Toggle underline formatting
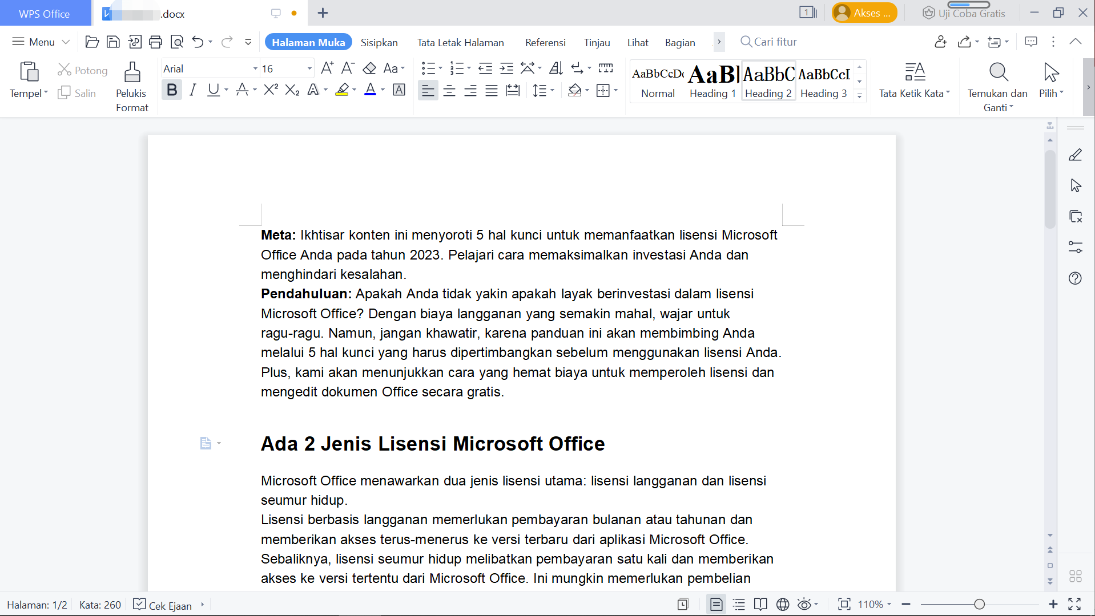The width and height of the screenshot is (1095, 616). pos(214,90)
